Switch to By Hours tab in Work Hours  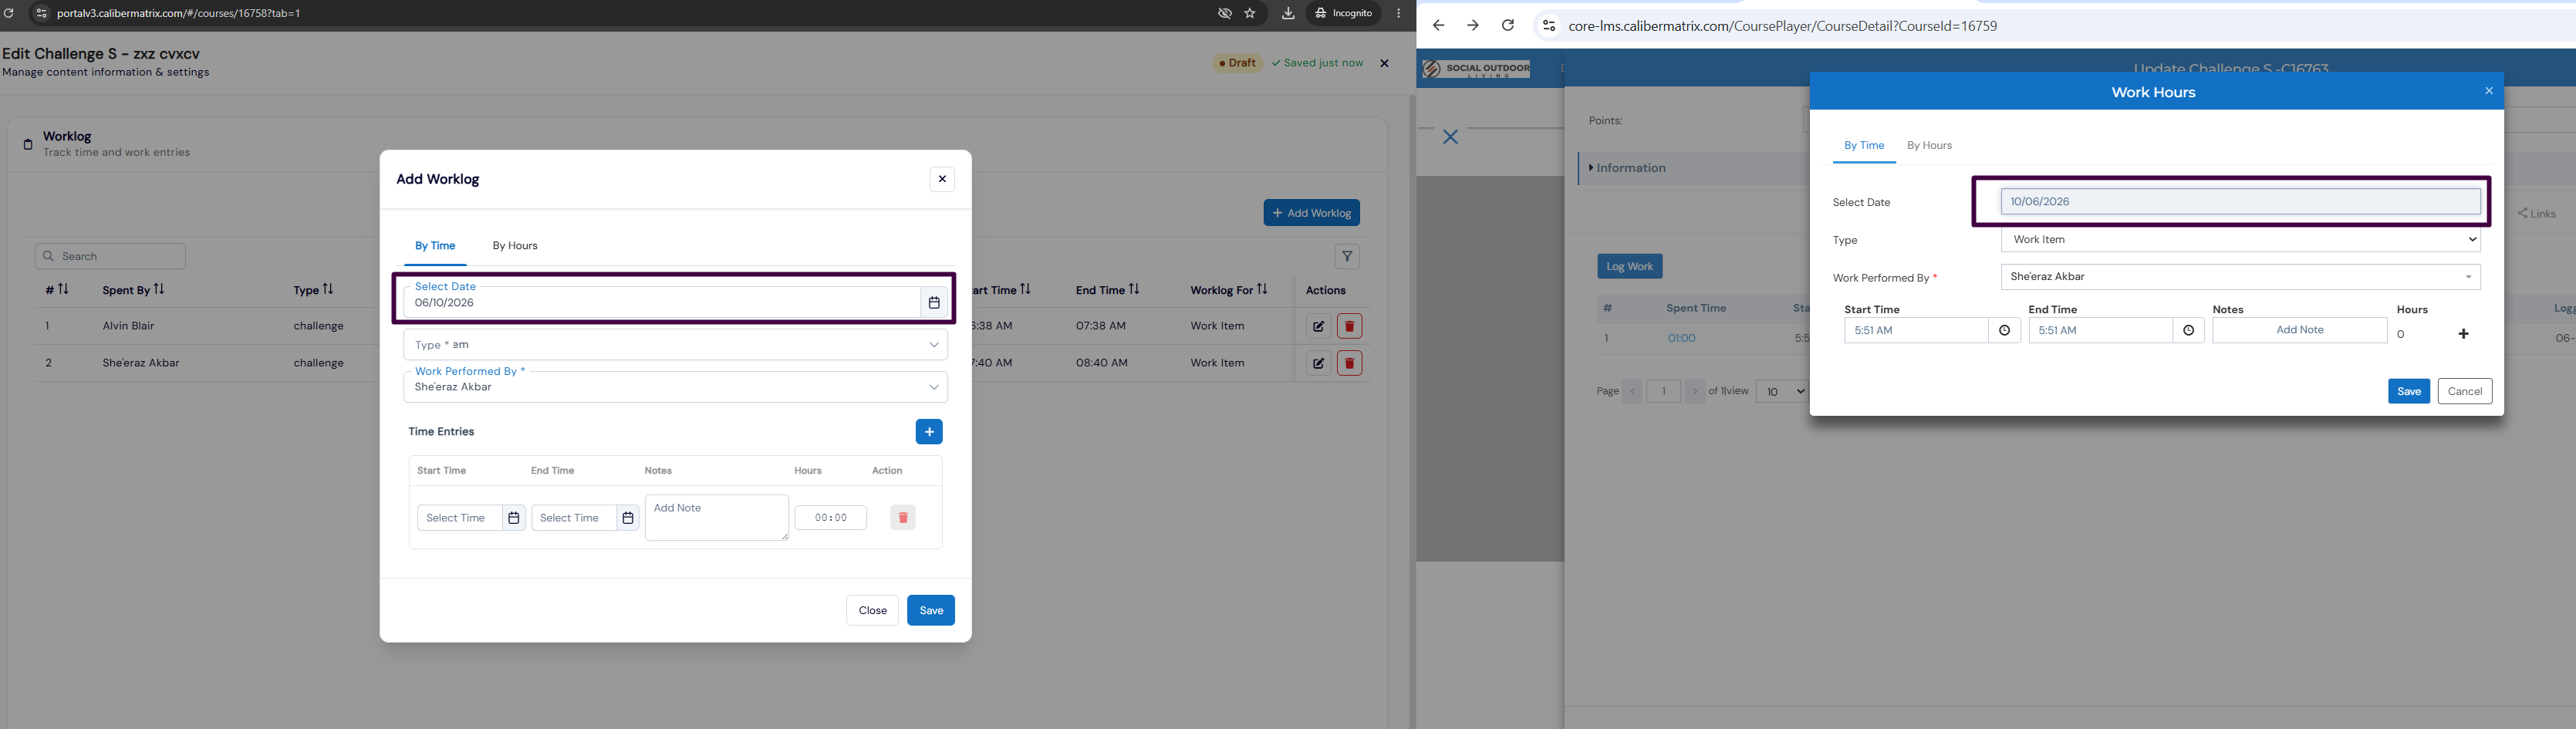click(1929, 146)
